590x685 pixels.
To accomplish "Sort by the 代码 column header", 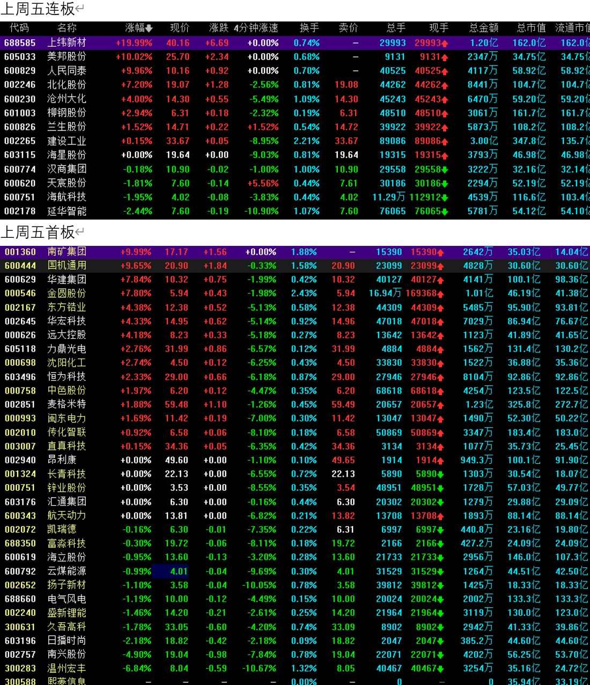I will pos(19,28).
